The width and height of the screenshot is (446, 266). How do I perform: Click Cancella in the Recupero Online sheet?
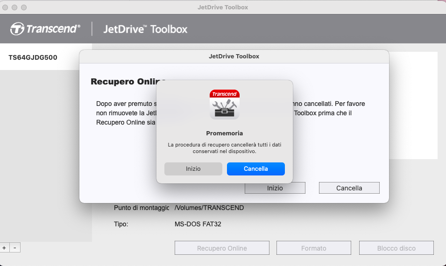(x=349, y=188)
